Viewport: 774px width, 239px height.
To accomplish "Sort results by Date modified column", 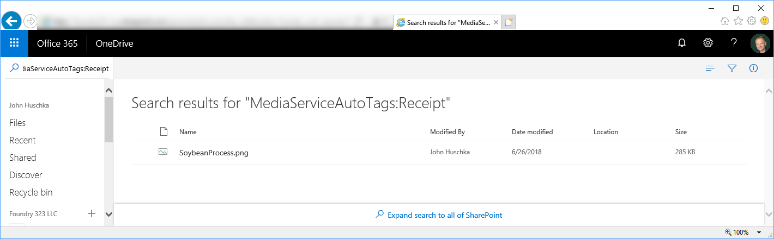I will click(532, 132).
